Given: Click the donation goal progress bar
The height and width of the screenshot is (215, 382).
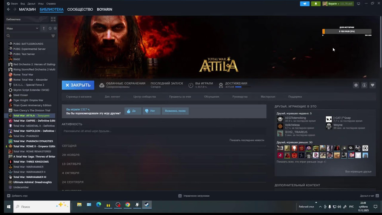Looking at the screenshot, I should click(x=347, y=31).
